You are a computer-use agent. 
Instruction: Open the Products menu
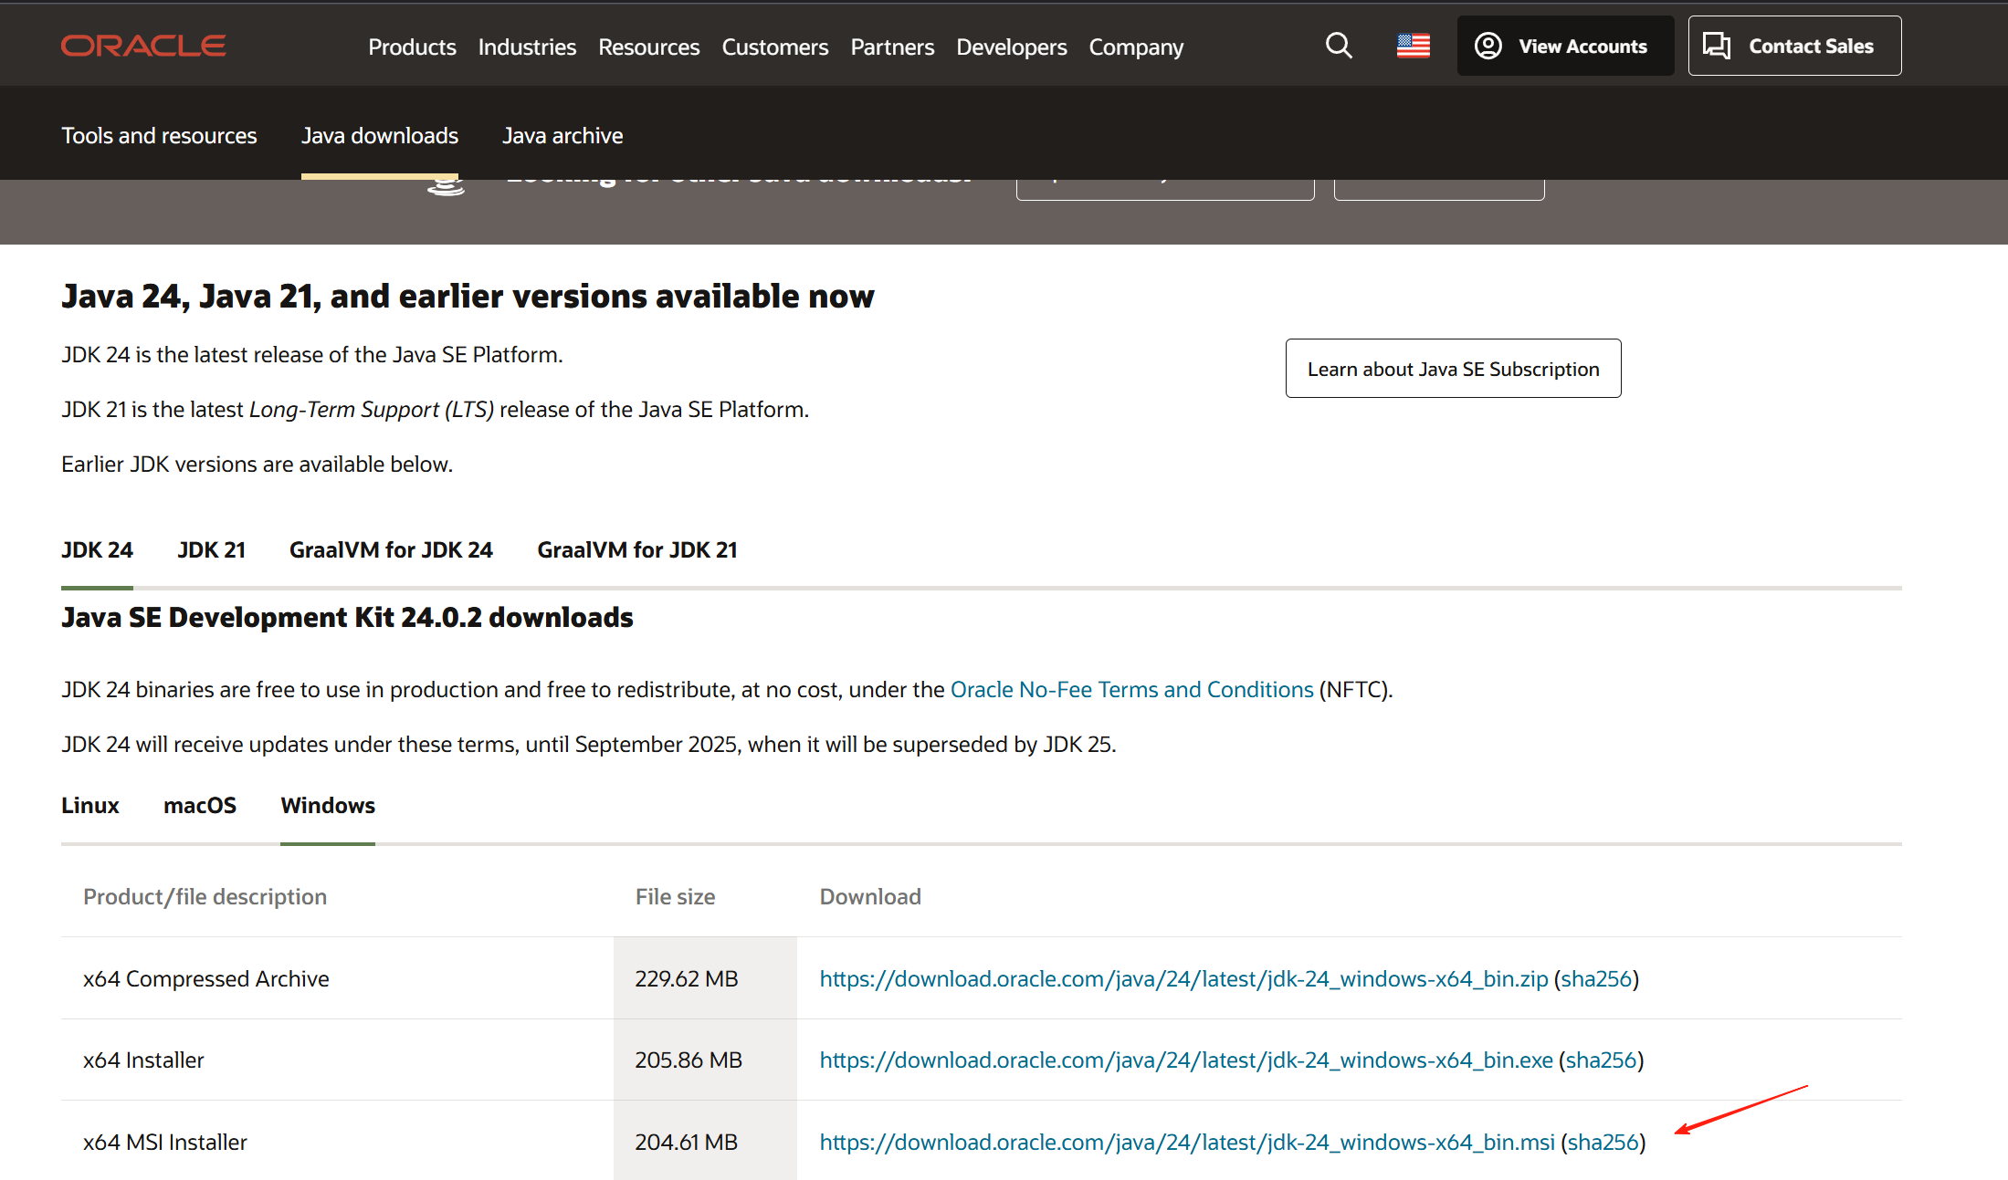point(412,47)
